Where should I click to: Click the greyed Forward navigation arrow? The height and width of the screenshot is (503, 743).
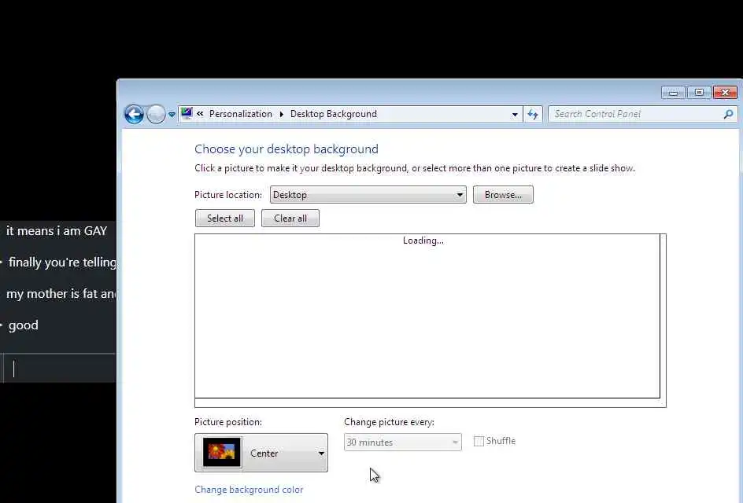click(x=155, y=114)
